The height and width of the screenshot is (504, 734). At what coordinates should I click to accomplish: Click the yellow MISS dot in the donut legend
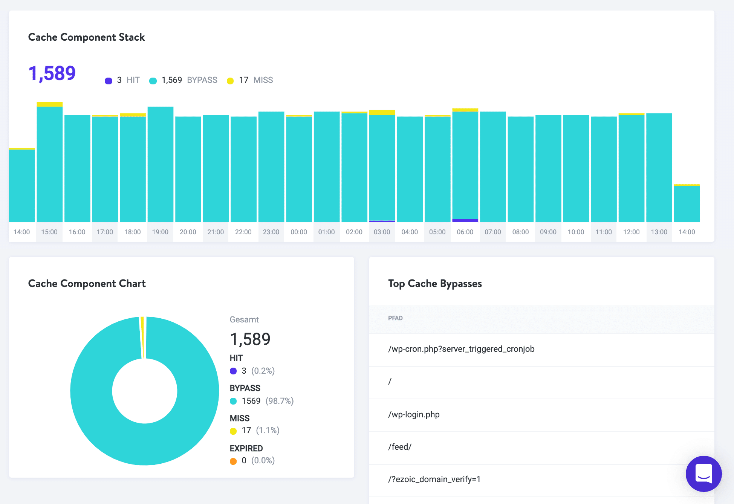[x=233, y=430]
